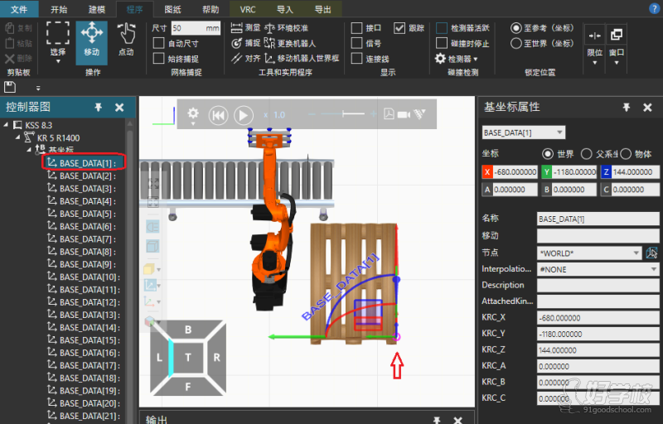Select the 移动 (Move) tool in the ribbon
The height and width of the screenshot is (424, 663).
91,39
